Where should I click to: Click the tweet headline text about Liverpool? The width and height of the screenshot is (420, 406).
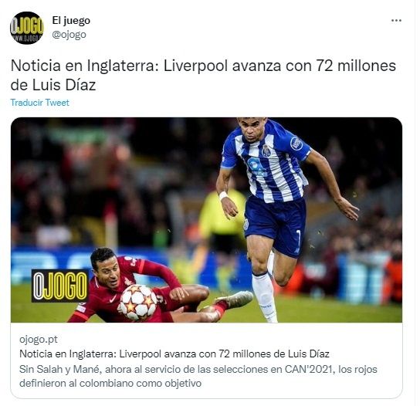tap(203, 75)
